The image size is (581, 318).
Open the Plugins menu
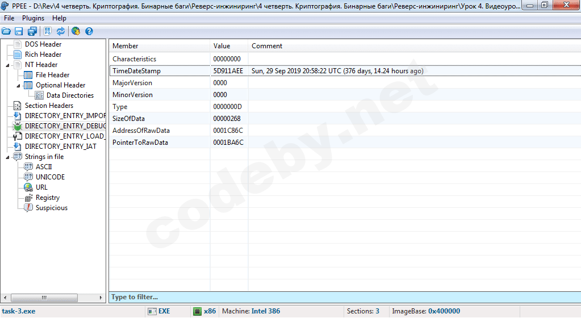(33, 18)
